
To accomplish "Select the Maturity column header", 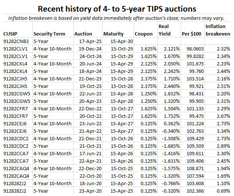I will pos(113,34).
